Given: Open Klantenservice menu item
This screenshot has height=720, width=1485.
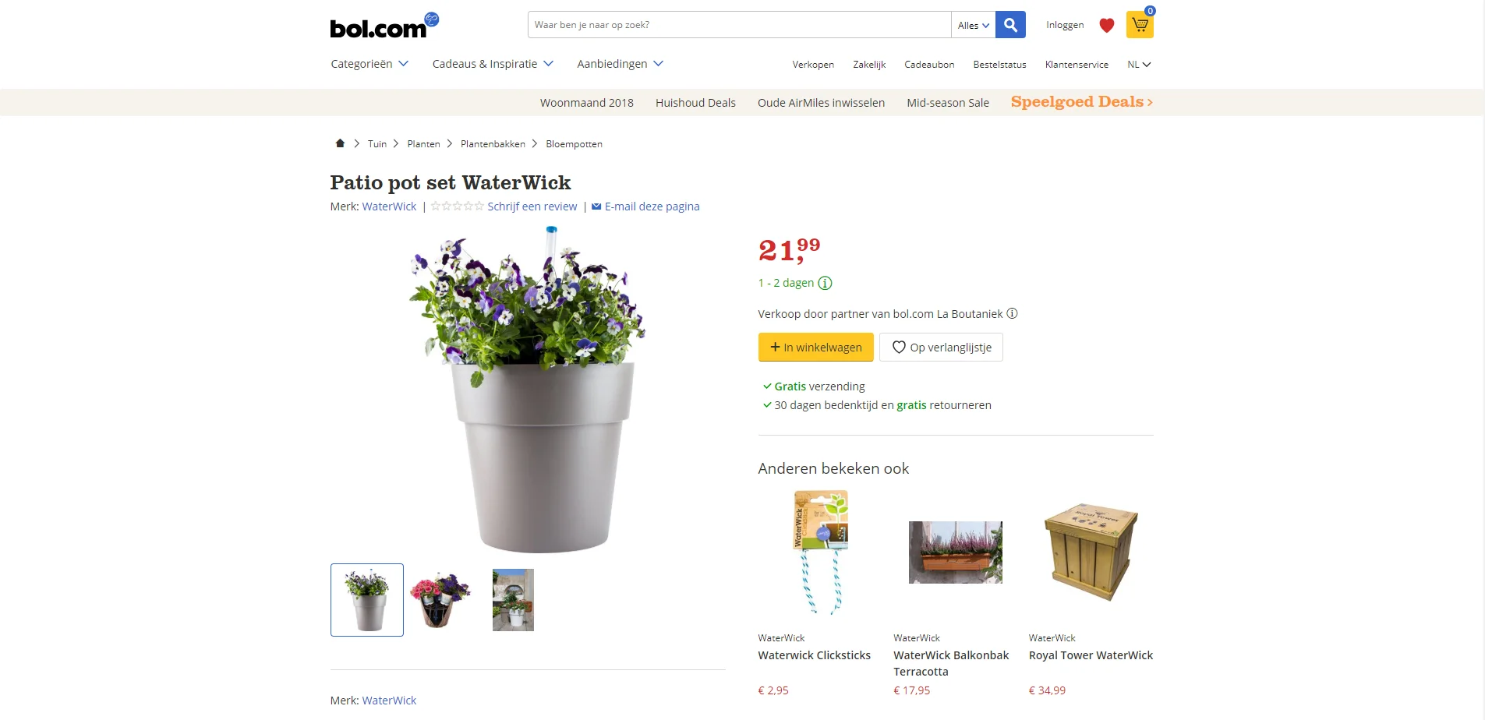Looking at the screenshot, I should point(1077,65).
